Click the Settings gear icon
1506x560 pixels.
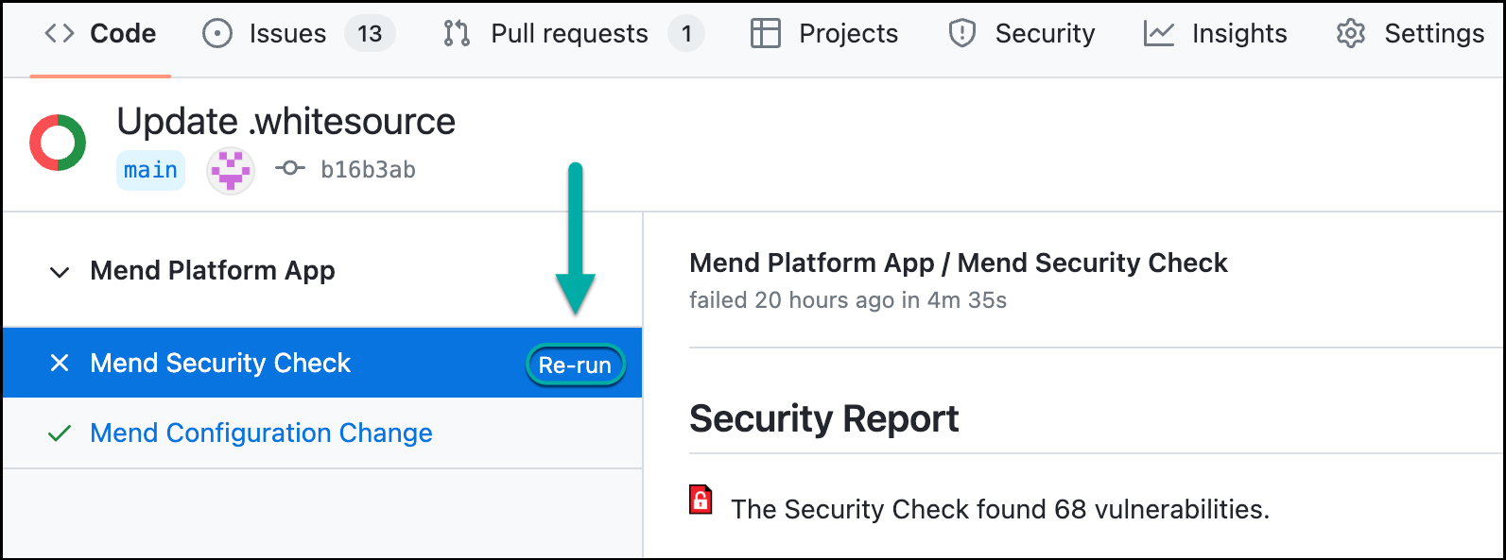(x=1350, y=34)
